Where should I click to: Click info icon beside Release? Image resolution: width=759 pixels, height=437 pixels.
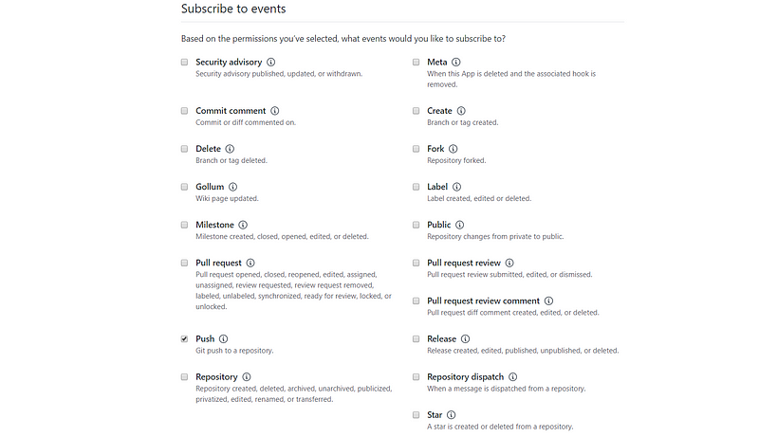point(465,338)
